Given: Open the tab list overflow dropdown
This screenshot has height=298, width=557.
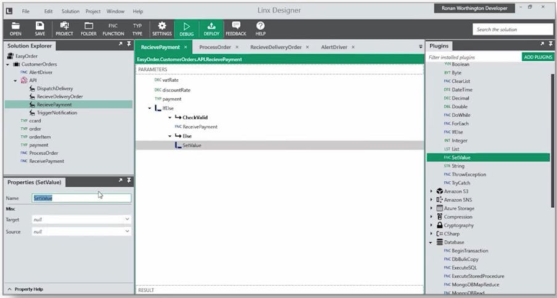Looking at the screenshot, I should 421,47.
